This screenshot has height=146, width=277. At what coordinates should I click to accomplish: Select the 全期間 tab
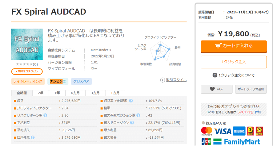tap(22, 93)
